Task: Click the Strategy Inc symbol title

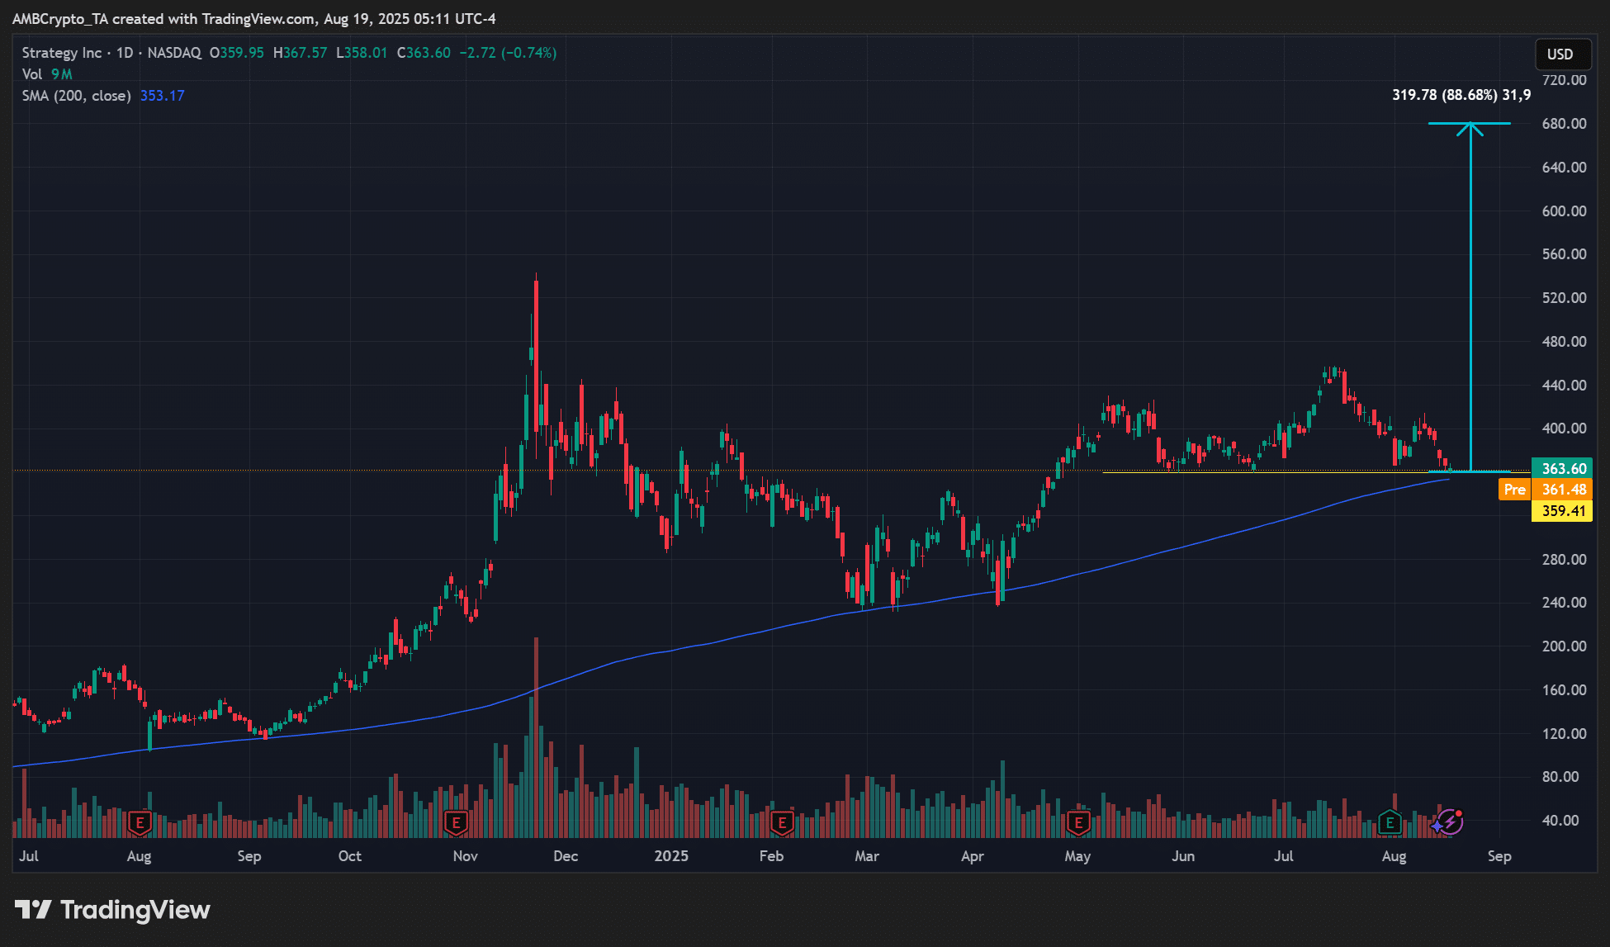Action: [x=62, y=53]
